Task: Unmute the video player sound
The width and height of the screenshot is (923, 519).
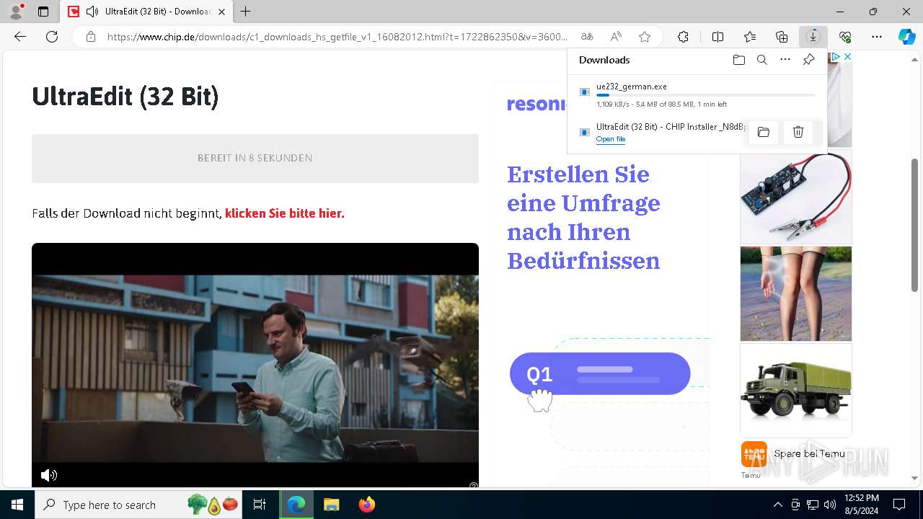Action: pos(48,475)
